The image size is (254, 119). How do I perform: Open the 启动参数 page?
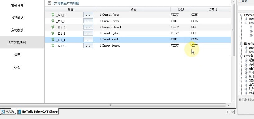tap(17, 30)
